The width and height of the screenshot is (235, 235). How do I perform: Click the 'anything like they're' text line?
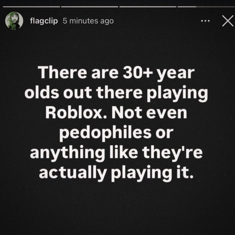point(116,153)
